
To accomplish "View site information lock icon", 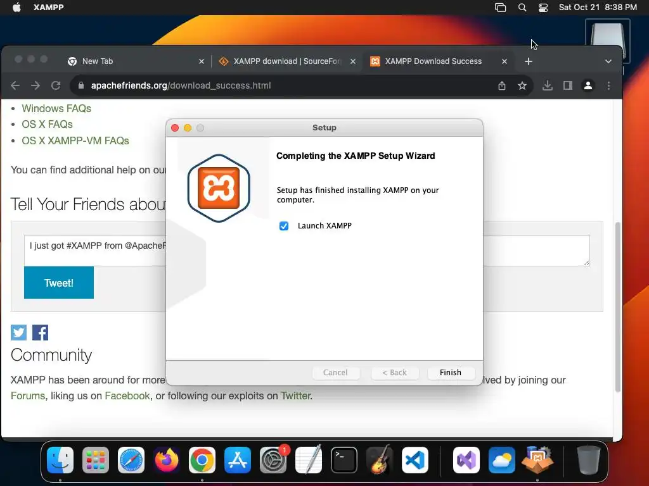I will pyautogui.click(x=81, y=85).
